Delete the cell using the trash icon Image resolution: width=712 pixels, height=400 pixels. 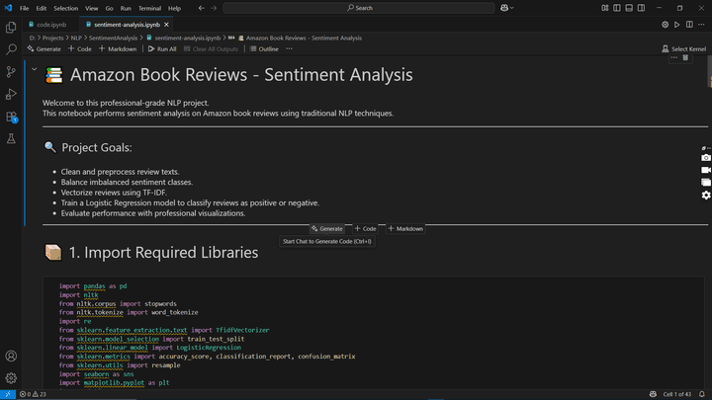[x=685, y=57]
